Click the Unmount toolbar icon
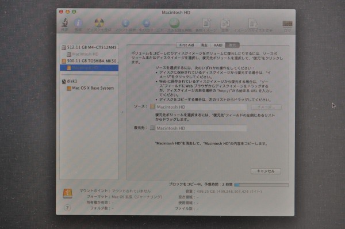Viewport: 345px width, 229px height. coord(125,23)
